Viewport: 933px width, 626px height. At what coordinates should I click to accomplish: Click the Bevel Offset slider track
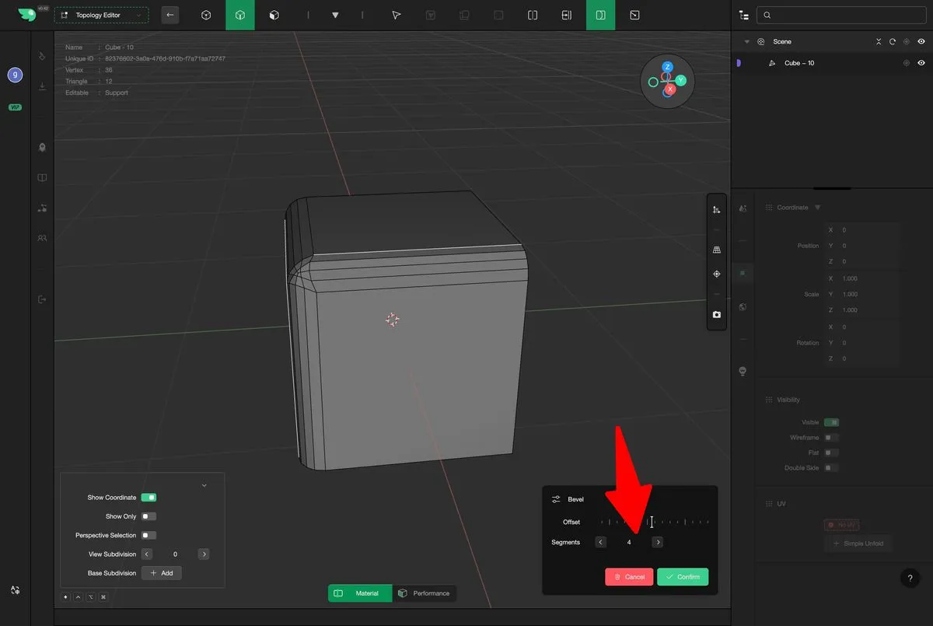point(654,522)
